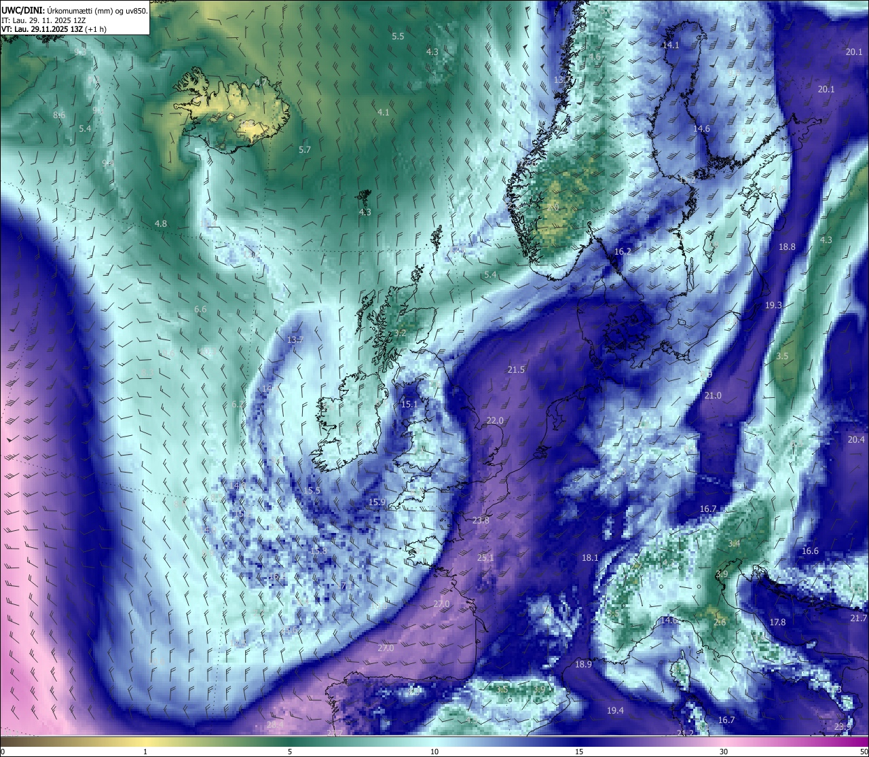
Task: Click the map value "17.8"
Action: tap(777, 622)
